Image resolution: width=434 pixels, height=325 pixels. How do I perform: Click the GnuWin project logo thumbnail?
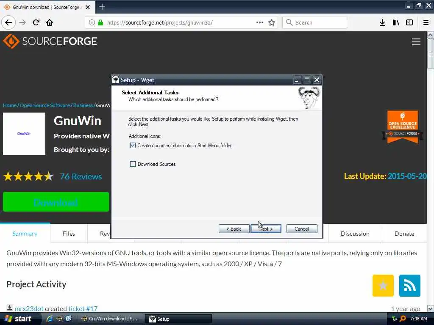tap(24, 133)
